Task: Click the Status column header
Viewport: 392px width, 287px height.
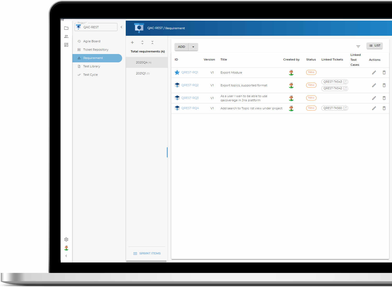Action: [x=311, y=59]
